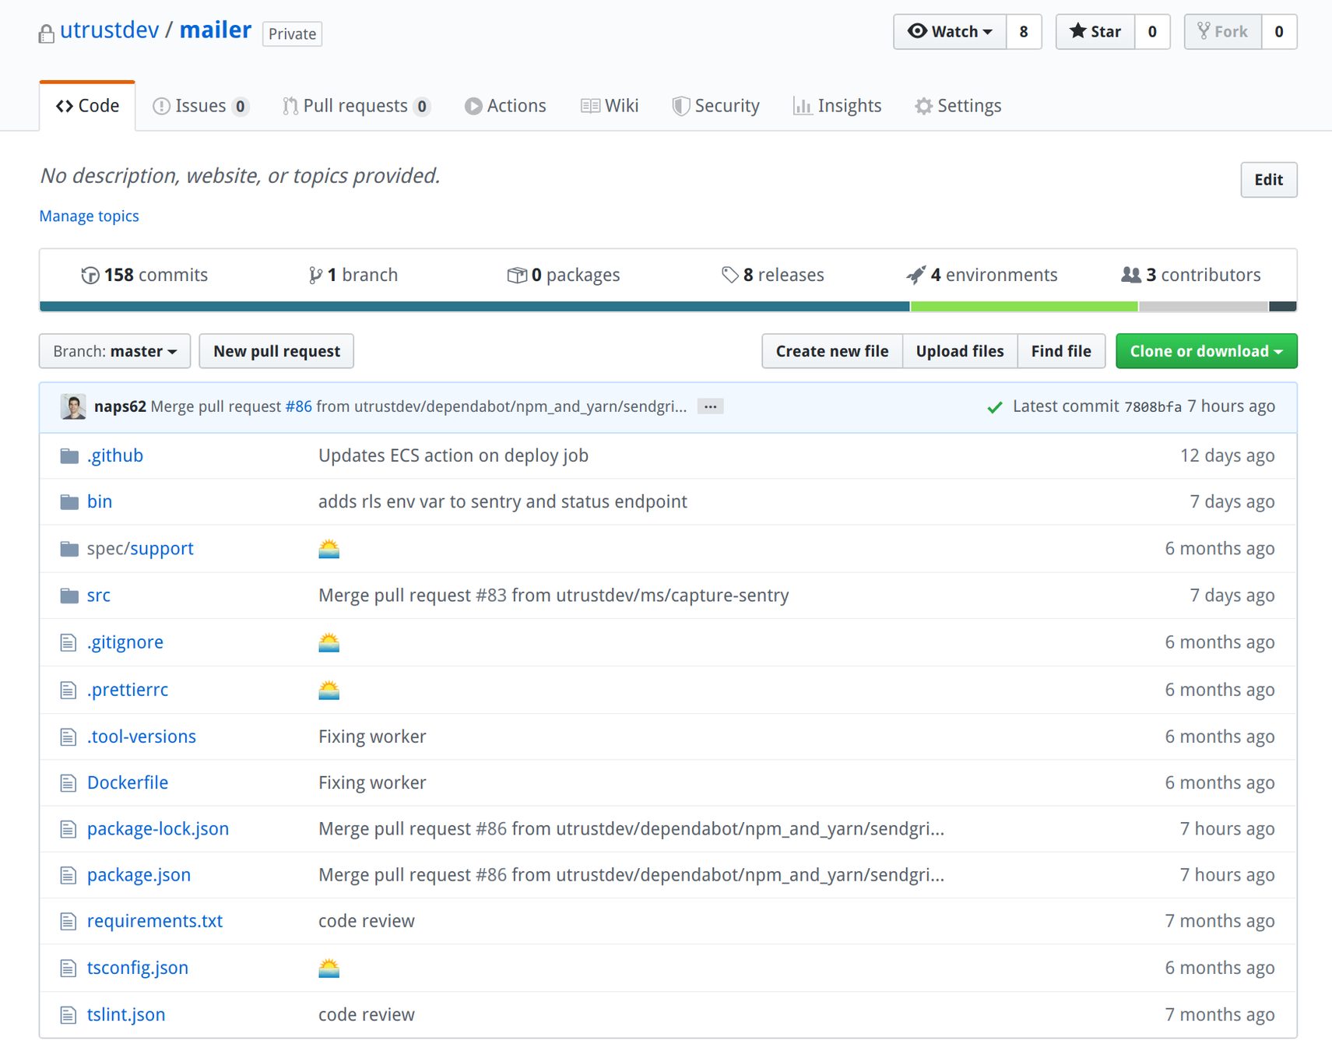Click the contributors people icon

click(1131, 275)
